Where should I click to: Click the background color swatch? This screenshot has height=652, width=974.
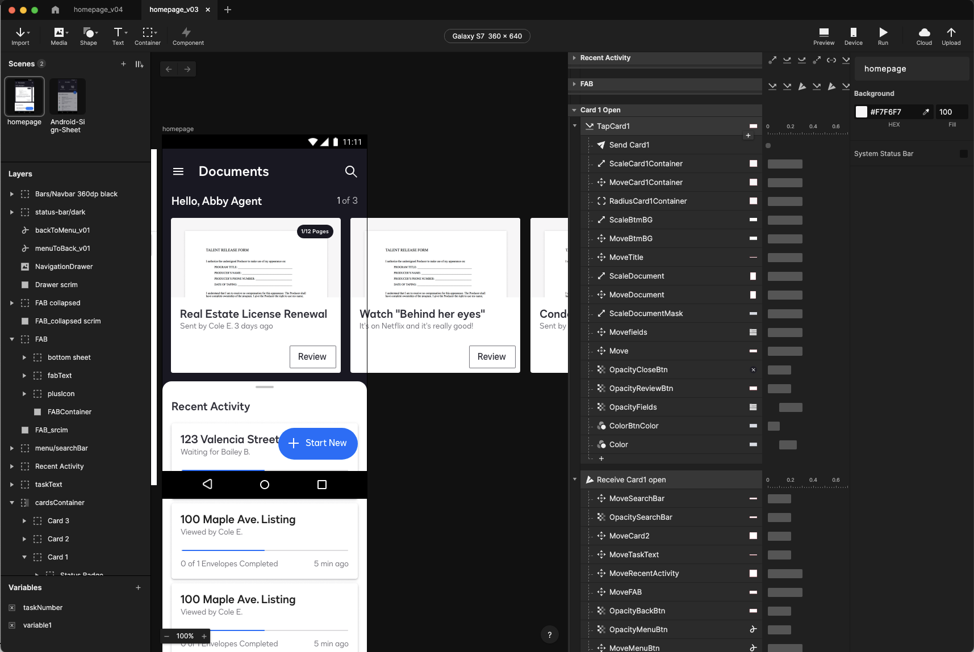tap(862, 112)
